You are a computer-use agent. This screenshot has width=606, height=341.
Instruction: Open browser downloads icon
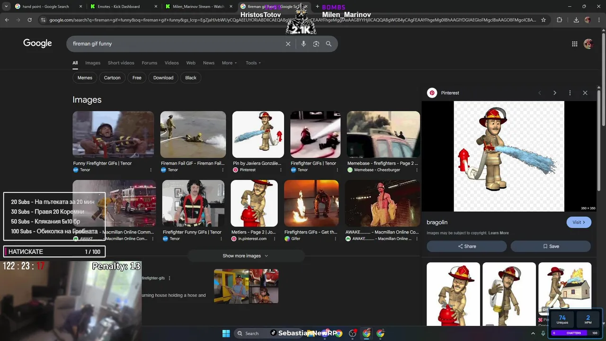coord(576,20)
